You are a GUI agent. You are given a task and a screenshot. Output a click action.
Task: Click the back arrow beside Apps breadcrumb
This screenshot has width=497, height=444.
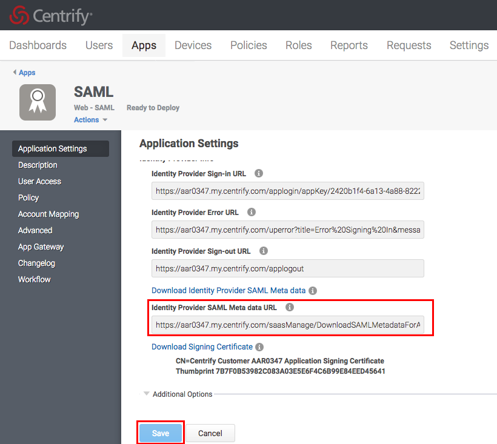click(15, 72)
